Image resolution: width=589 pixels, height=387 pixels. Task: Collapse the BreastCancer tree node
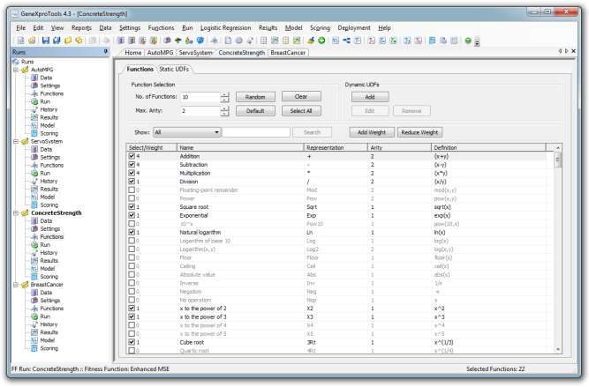[x=15, y=285]
